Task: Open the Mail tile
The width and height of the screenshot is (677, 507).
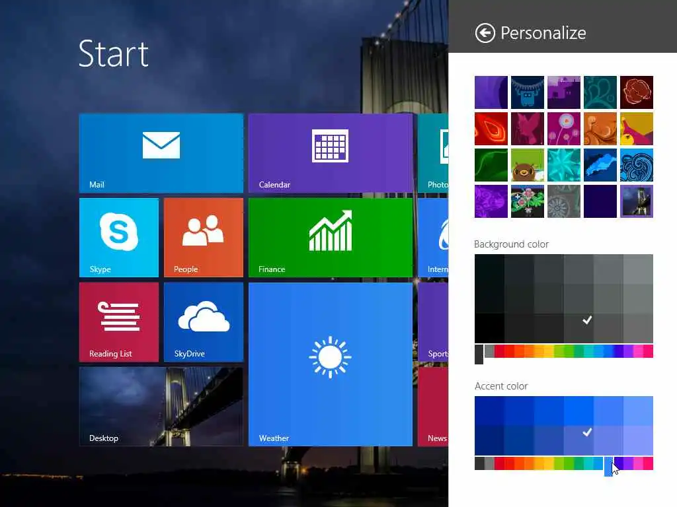Action: (161, 153)
